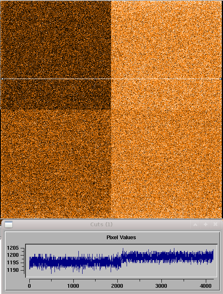Click the bright upper-right quadrant of image
This screenshot has height=294, width=223.
tap(166, 55)
